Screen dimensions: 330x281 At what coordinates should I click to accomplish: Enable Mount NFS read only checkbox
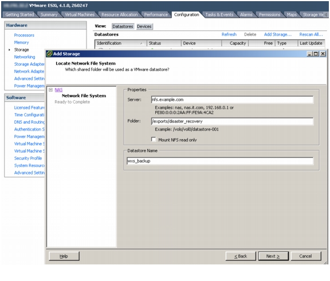[154, 140]
